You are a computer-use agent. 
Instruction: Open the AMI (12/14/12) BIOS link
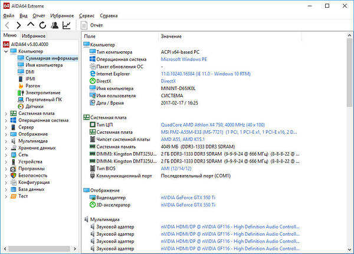click(x=176, y=169)
